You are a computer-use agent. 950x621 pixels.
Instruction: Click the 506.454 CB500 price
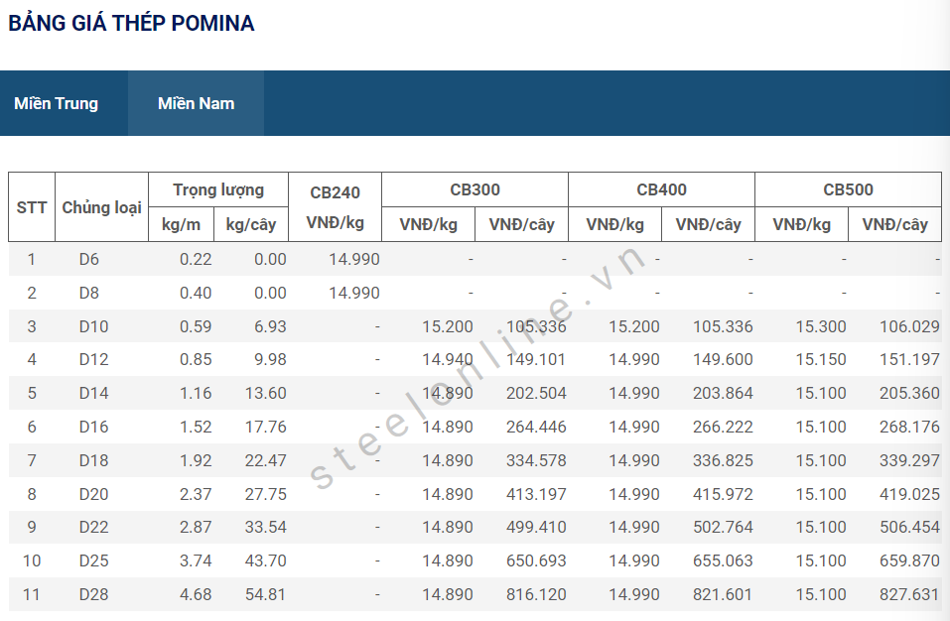tap(909, 527)
